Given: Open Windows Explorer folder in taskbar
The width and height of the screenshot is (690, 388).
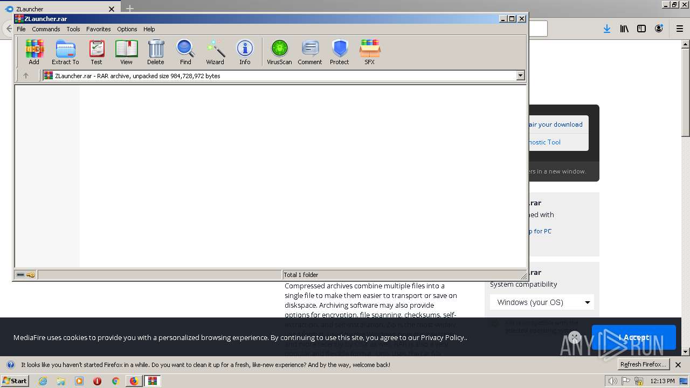Looking at the screenshot, I should click(x=61, y=381).
